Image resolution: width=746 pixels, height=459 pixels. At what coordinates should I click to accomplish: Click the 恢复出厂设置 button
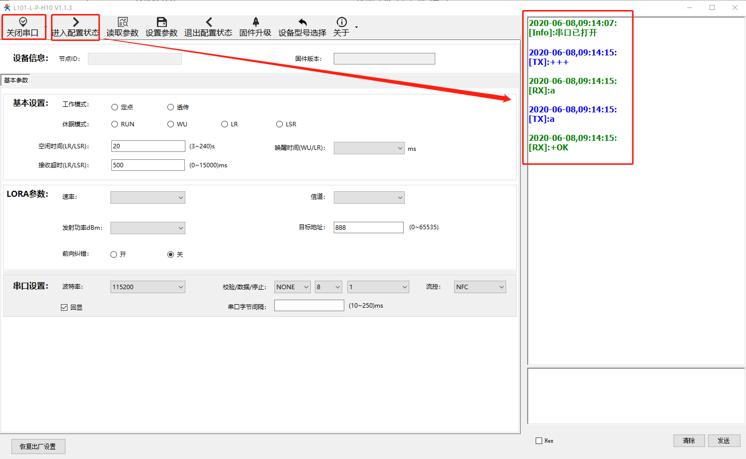point(38,447)
